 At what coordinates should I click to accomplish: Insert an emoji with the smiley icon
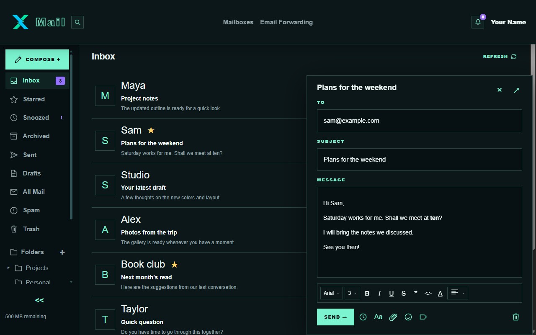(x=408, y=317)
